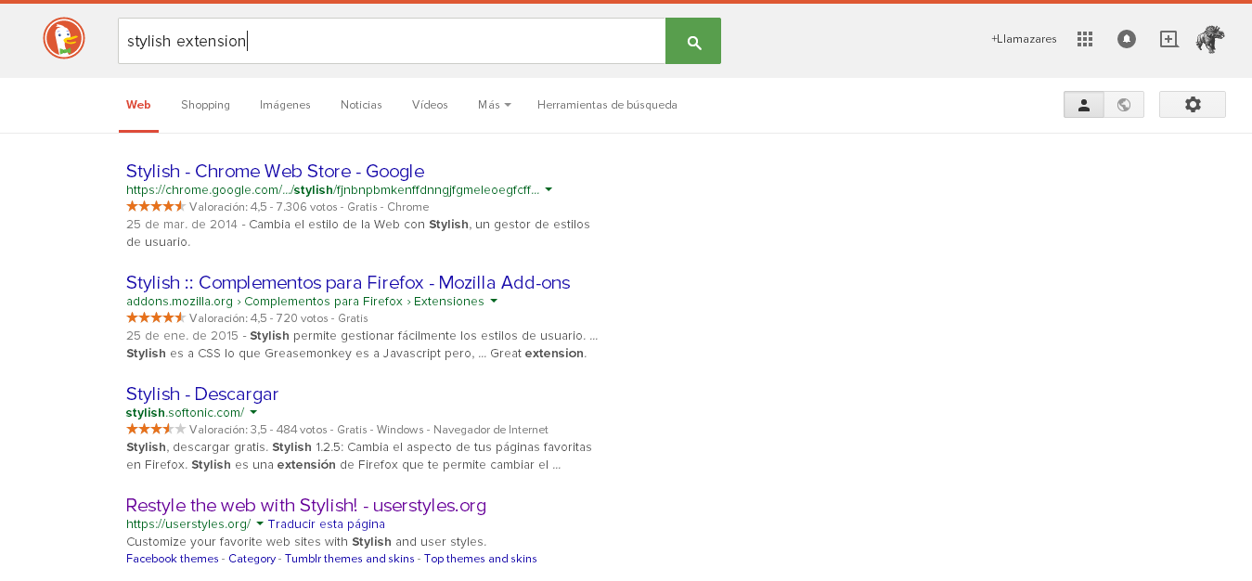Click the 7.306 votos rating text
This screenshot has width=1252, height=581.
305,207
